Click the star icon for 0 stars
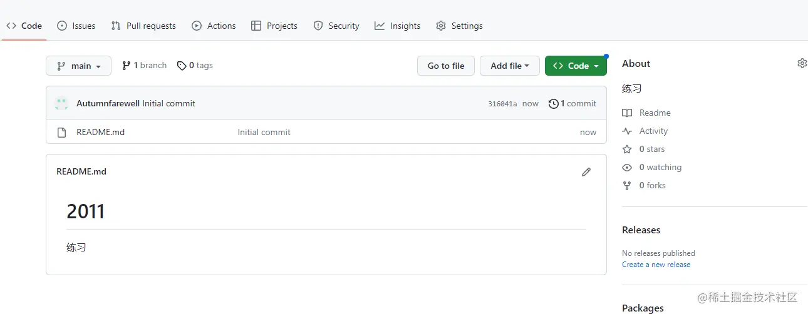Image resolution: width=808 pixels, height=314 pixels. [x=627, y=149]
